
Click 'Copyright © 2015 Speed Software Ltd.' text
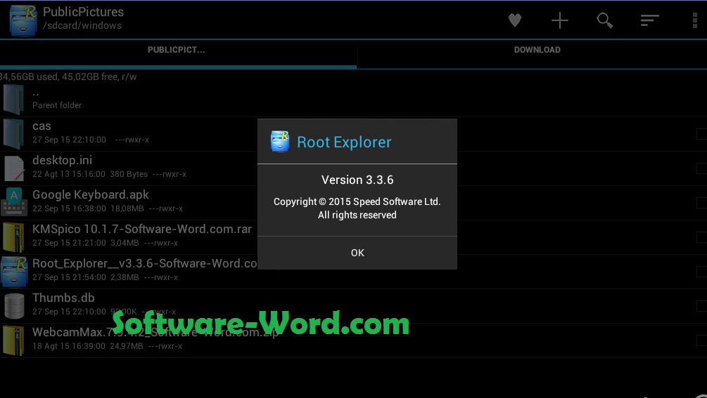pyautogui.click(x=357, y=201)
